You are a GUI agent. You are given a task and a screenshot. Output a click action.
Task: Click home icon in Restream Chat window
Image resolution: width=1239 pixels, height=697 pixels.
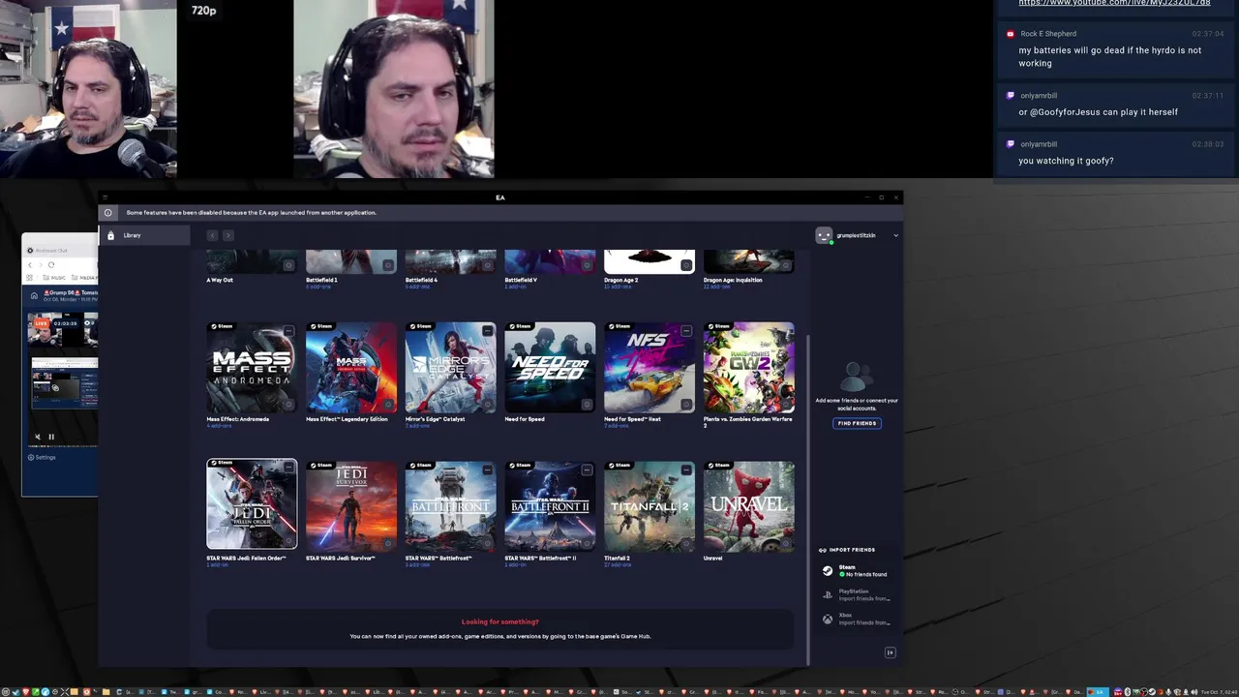34,295
